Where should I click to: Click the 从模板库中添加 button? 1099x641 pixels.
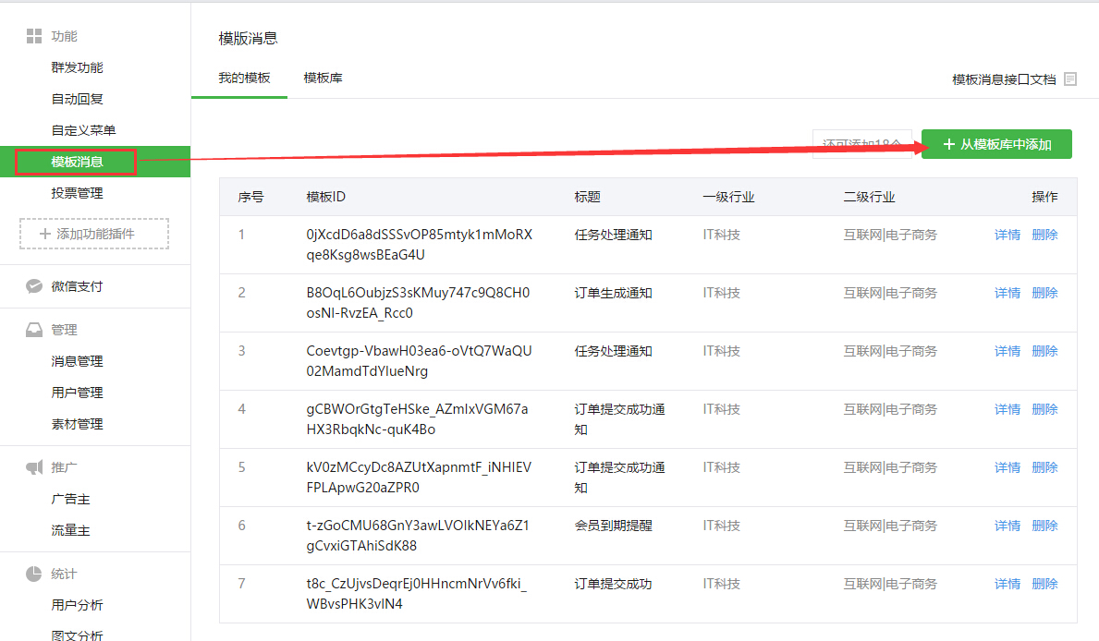(x=996, y=144)
